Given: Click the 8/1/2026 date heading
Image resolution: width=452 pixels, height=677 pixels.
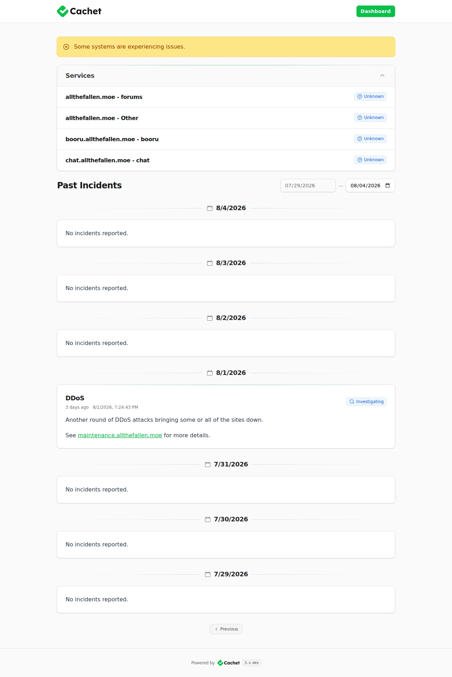Looking at the screenshot, I should tap(231, 373).
